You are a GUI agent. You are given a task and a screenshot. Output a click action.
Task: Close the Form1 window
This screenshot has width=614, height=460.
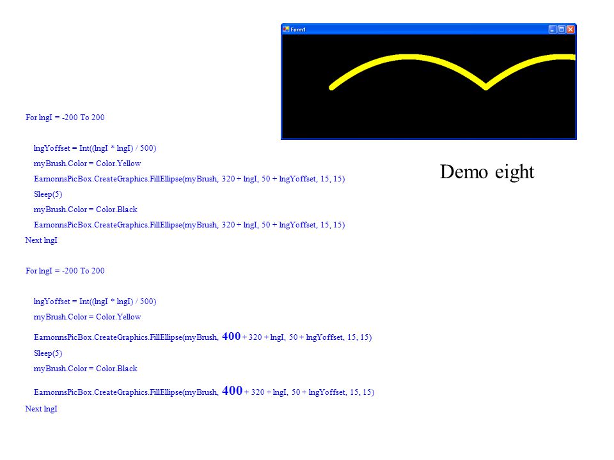pyautogui.click(x=571, y=29)
